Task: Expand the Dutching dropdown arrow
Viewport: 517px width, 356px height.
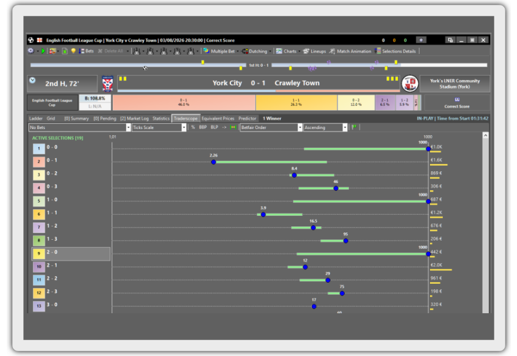Action: [270, 51]
